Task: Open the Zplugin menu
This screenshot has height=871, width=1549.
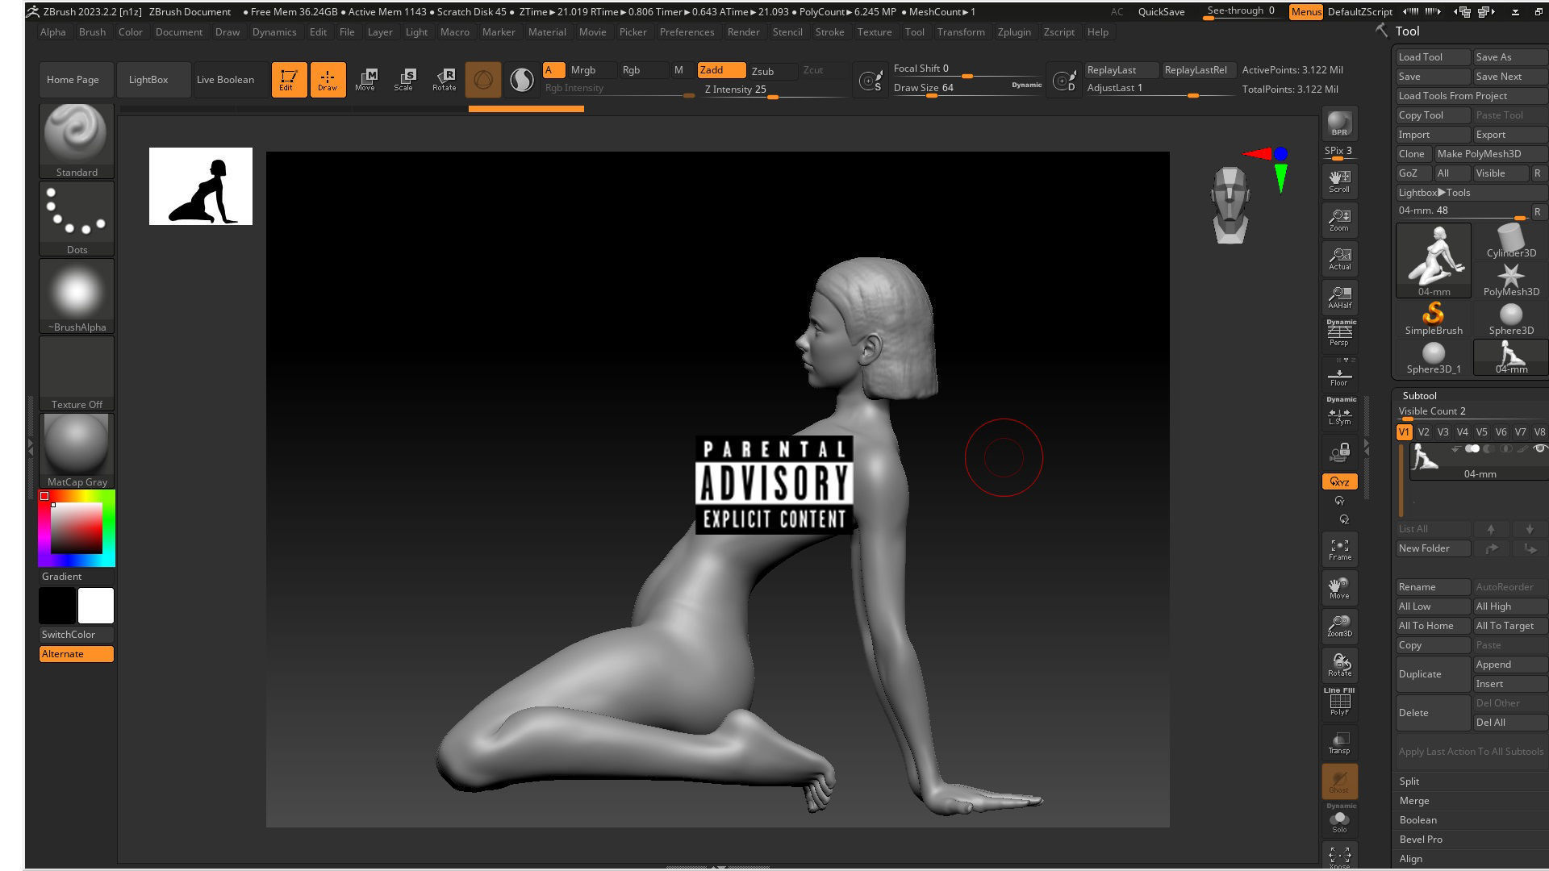Action: click(x=1014, y=31)
